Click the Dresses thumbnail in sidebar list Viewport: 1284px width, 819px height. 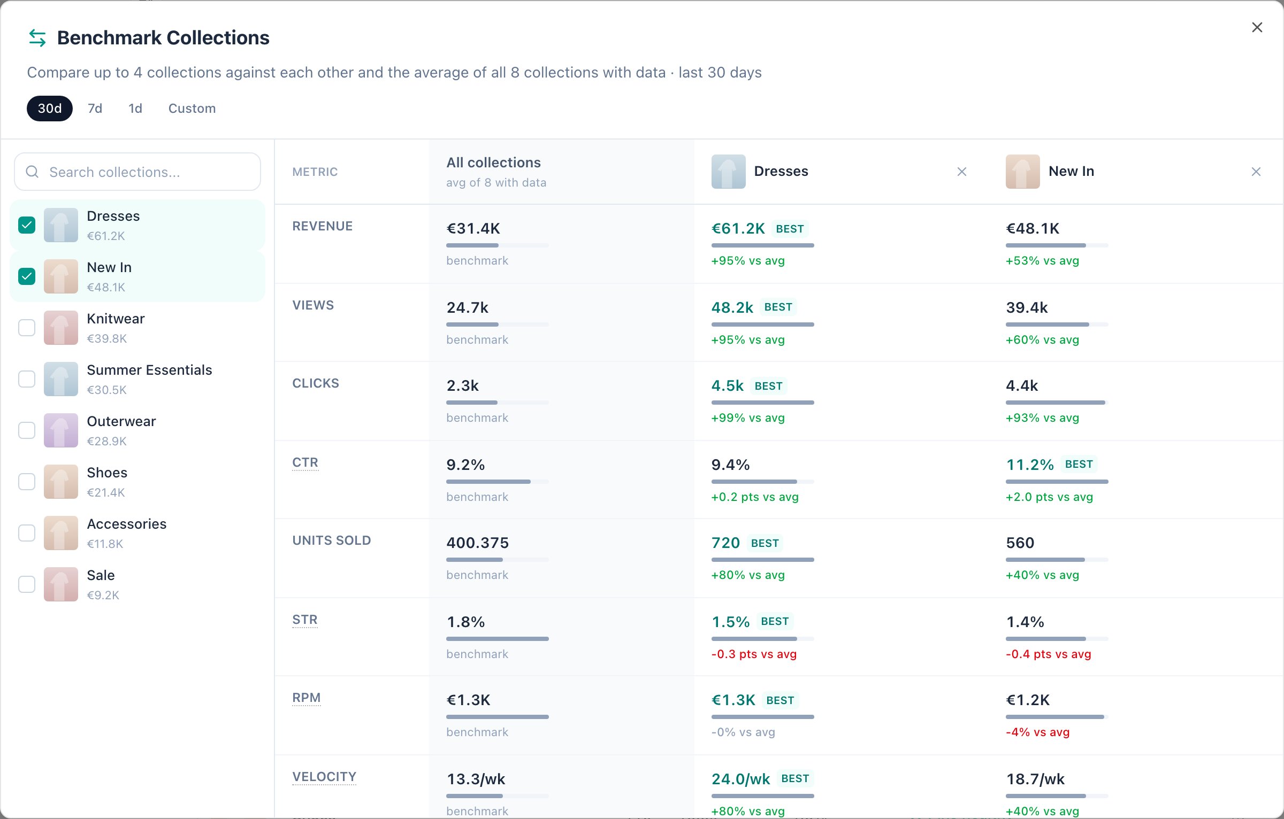click(x=61, y=225)
